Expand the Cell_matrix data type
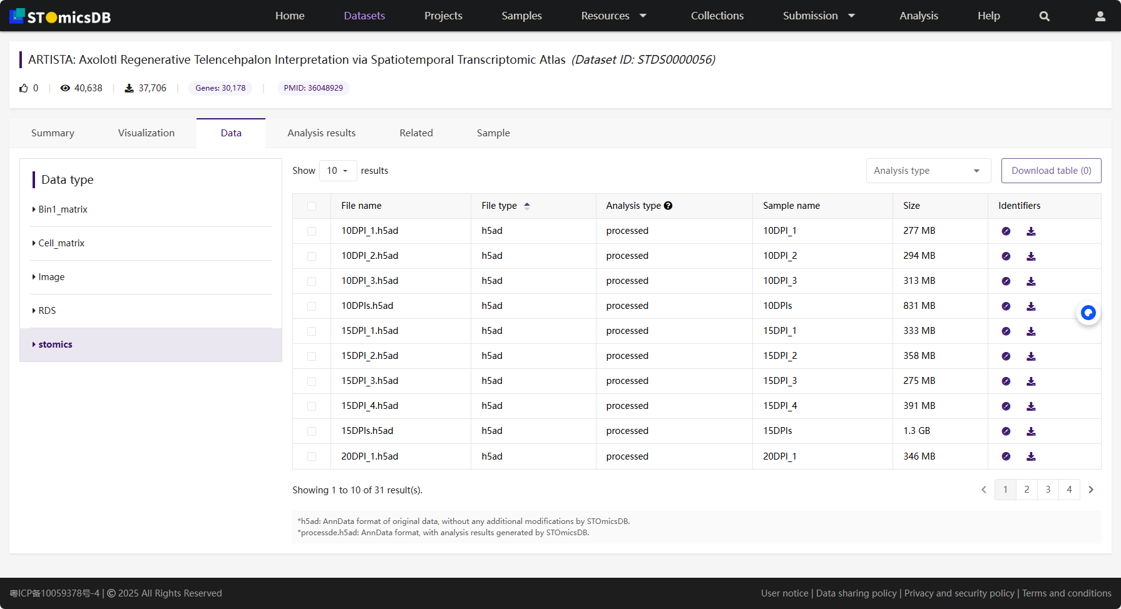This screenshot has height=609, width=1121. click(x=151, y=243)
